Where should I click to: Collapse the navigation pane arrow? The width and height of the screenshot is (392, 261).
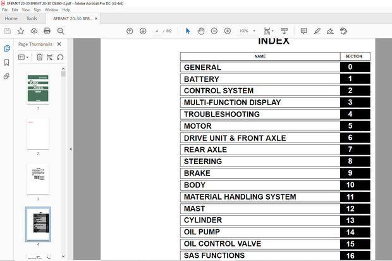(x=70, y=150)
